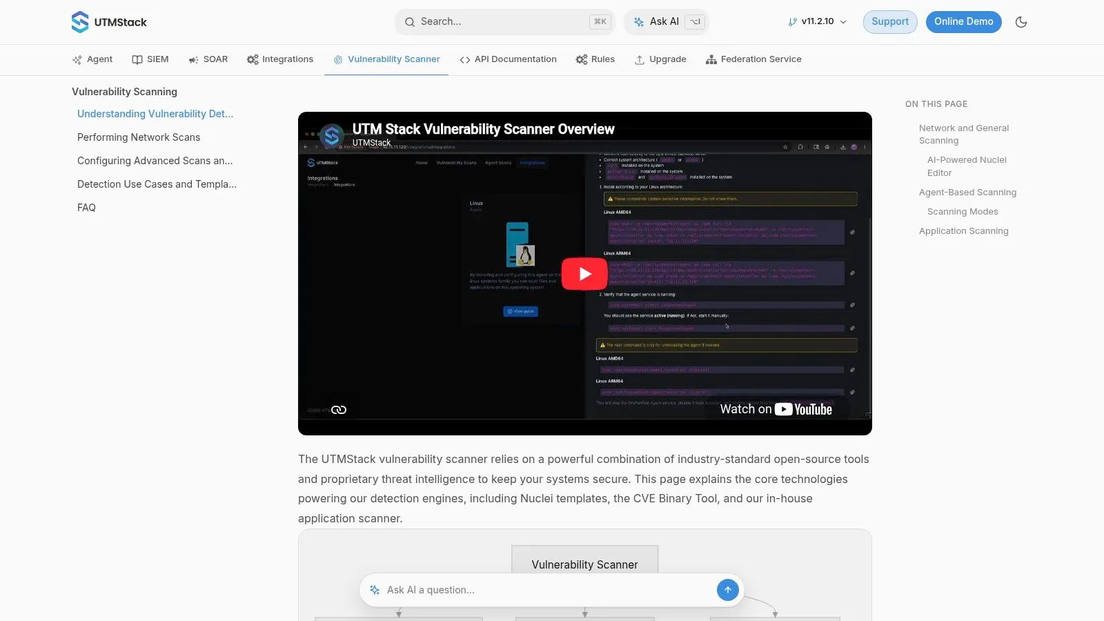Open the FAQ sidebar link
The image size is (1104, 621).
click(86, 208)
